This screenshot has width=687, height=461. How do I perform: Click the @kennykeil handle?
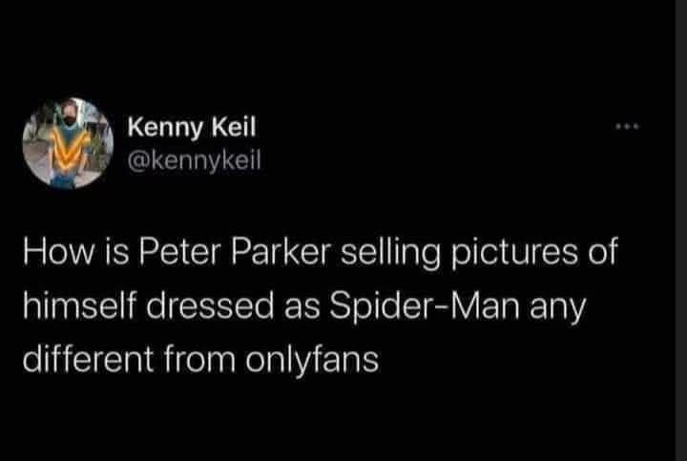tap(194, 160)
